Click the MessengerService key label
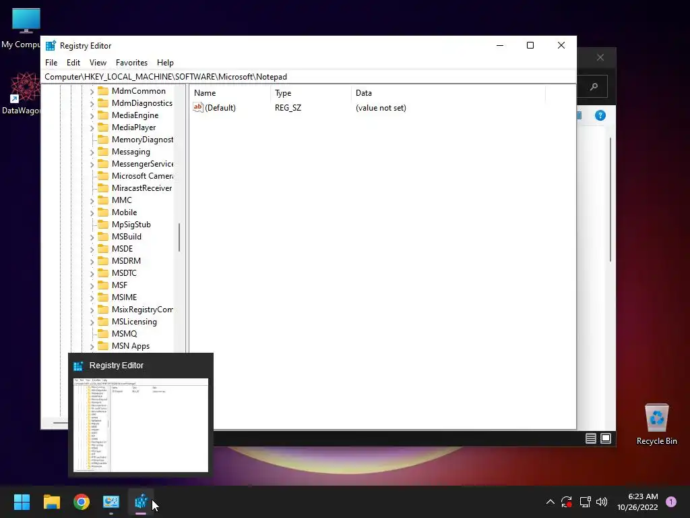690x518 pixels. pos(142,164)
